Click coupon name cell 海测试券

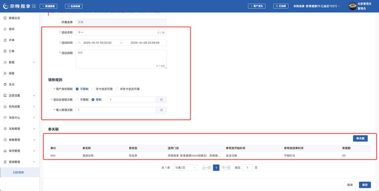[88, 156]
